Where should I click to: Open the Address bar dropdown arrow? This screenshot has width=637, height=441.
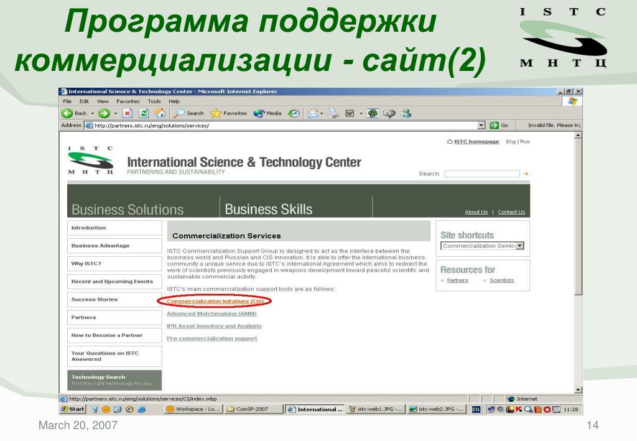pyautogui.click(x=481, y=125)
